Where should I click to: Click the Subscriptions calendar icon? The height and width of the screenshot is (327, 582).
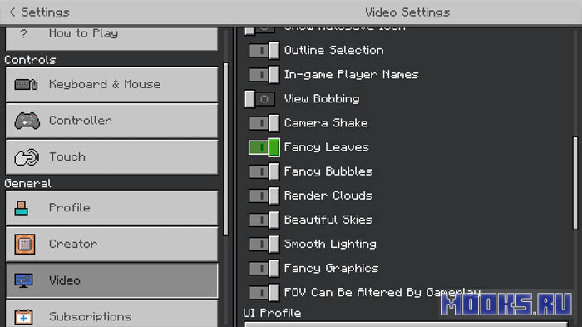[23, 317]
